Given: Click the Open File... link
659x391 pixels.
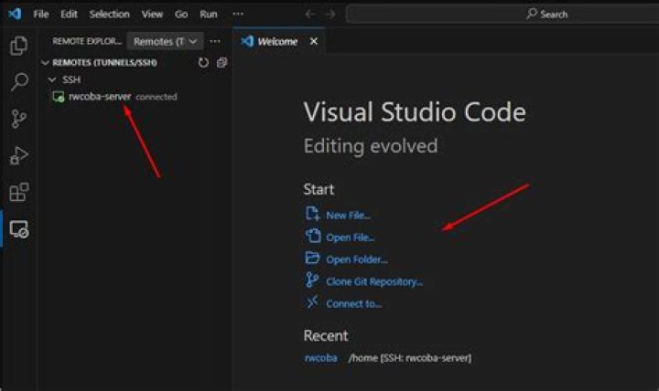Looking at the screenshot, I should (x=350, y=238).
